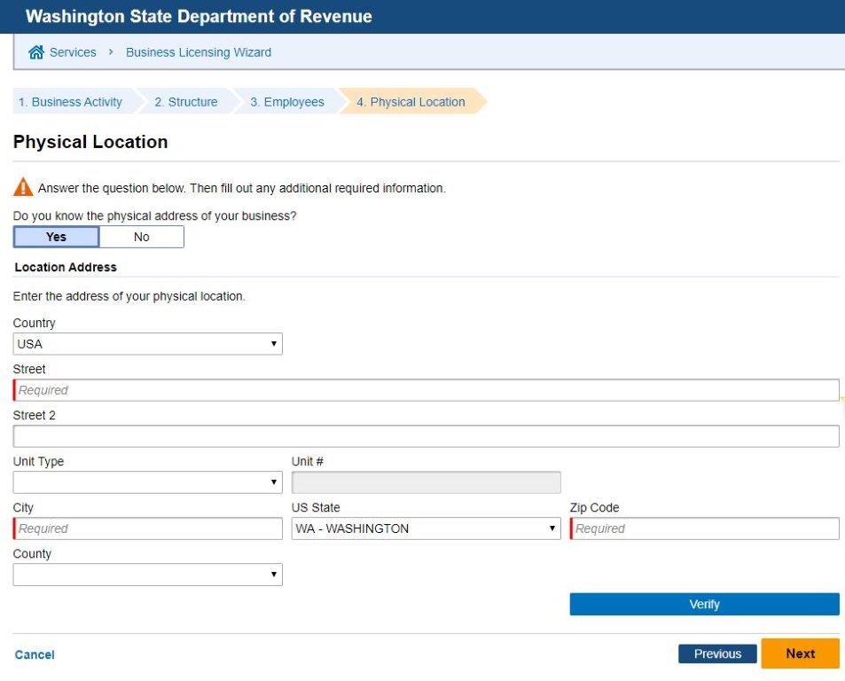
Task: Go to step 2 Structure
Action: pyautogui.click(x=186, y=102)
